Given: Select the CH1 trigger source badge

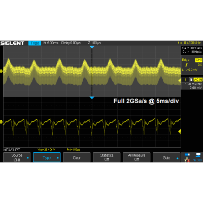Looking at the screenshot, I should [x=198, y=60].
